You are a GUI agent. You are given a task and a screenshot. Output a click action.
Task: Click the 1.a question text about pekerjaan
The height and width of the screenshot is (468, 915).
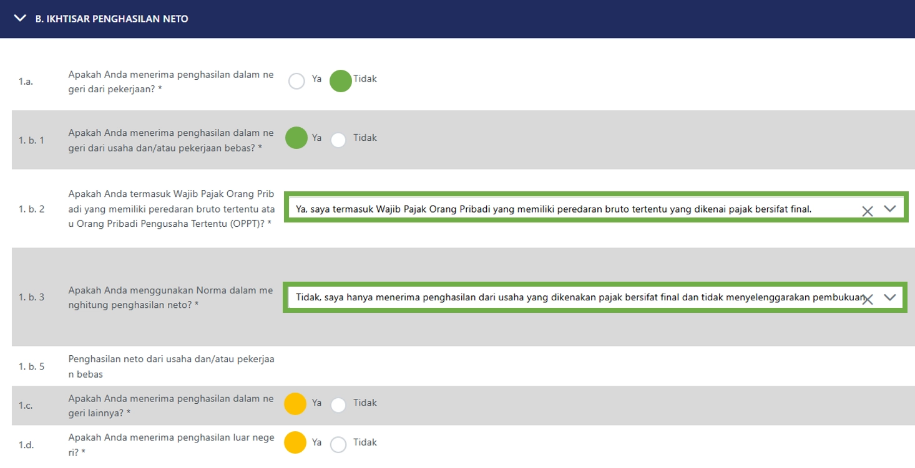170,82
